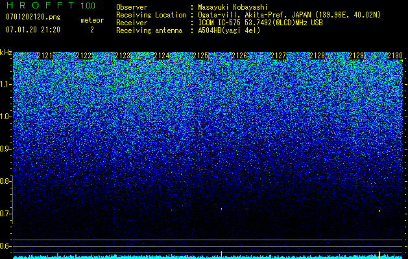Click the 1.0 frequency axis label
The image size is (408, 259).
point(5,117)
